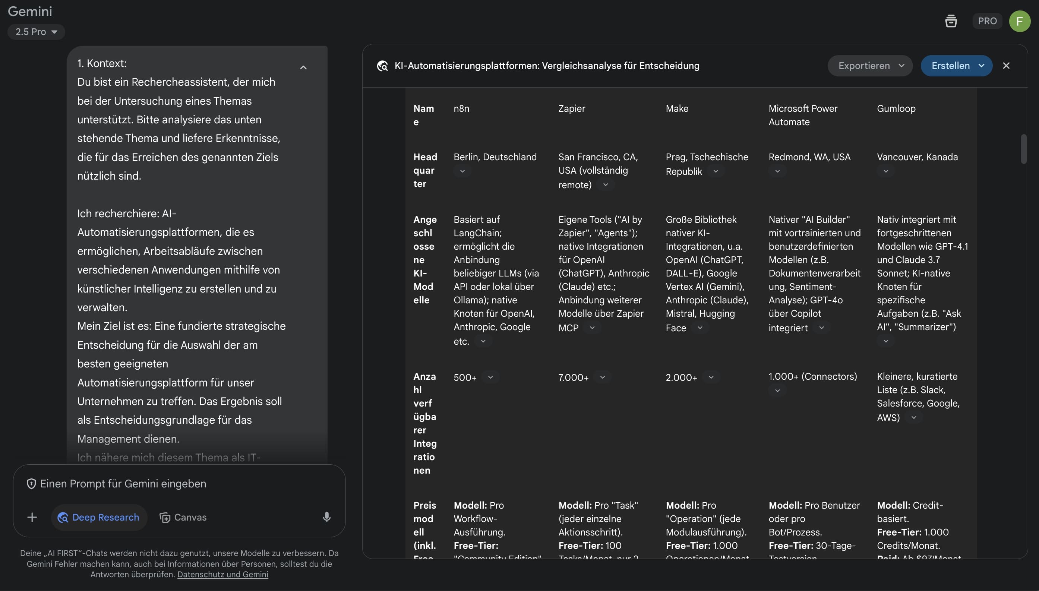
Task: Toggle the Canvas mode chip
Action: click(x=183, y=517)
